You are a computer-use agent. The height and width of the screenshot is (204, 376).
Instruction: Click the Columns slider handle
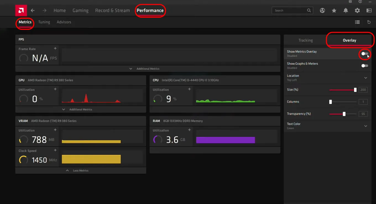coord(330,102)
